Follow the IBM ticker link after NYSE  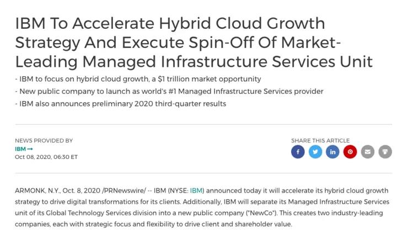pyautogui.click(x=196, y=191)
